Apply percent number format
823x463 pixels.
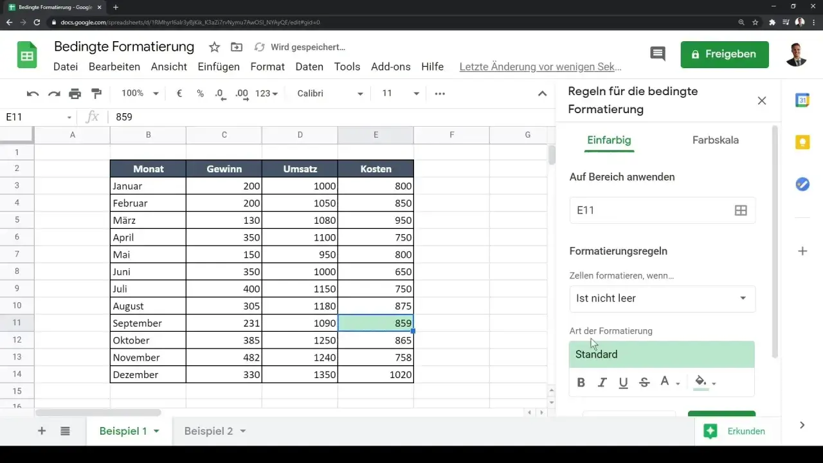coord(200,93)
